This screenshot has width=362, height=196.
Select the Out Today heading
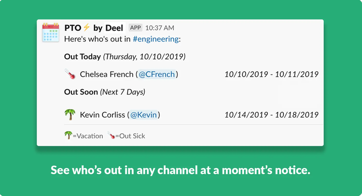coord(83,57)
